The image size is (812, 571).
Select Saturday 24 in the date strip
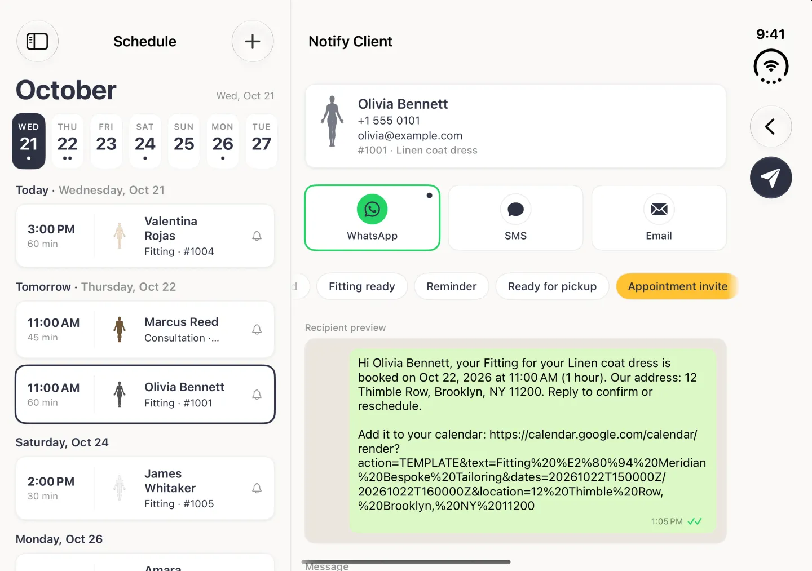145,141
